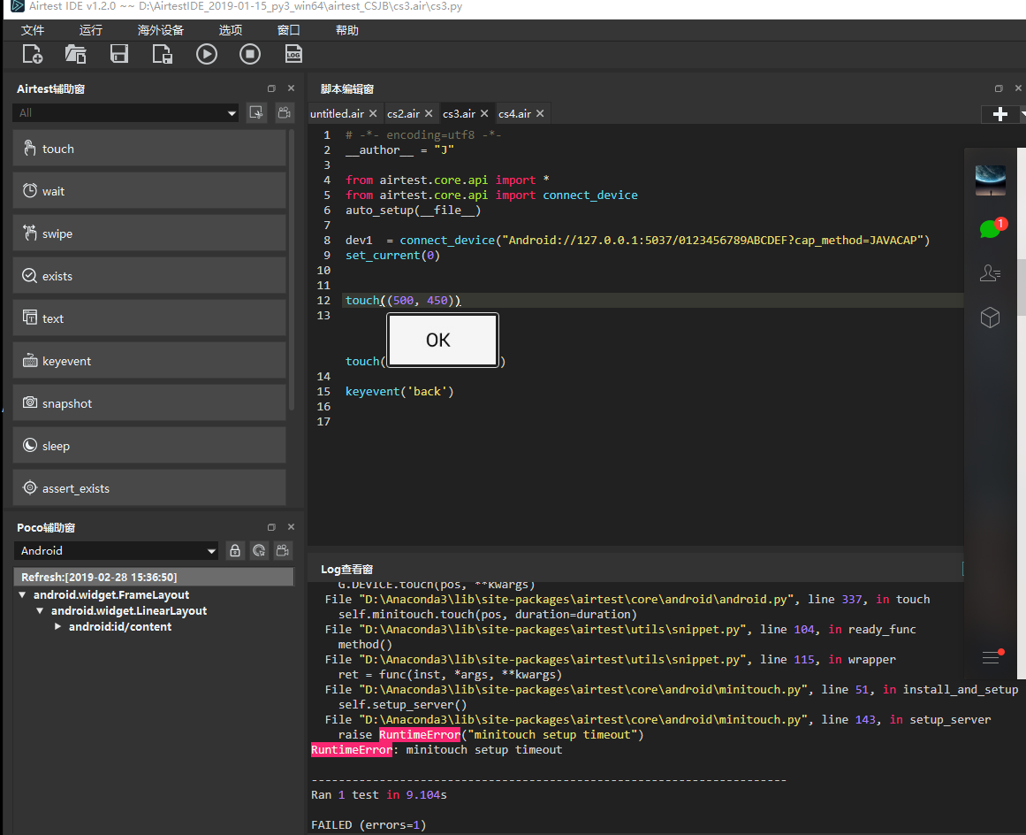Open the All filter dropdown
Viewport: 1026px width, 835px height.
click(125, 112)
